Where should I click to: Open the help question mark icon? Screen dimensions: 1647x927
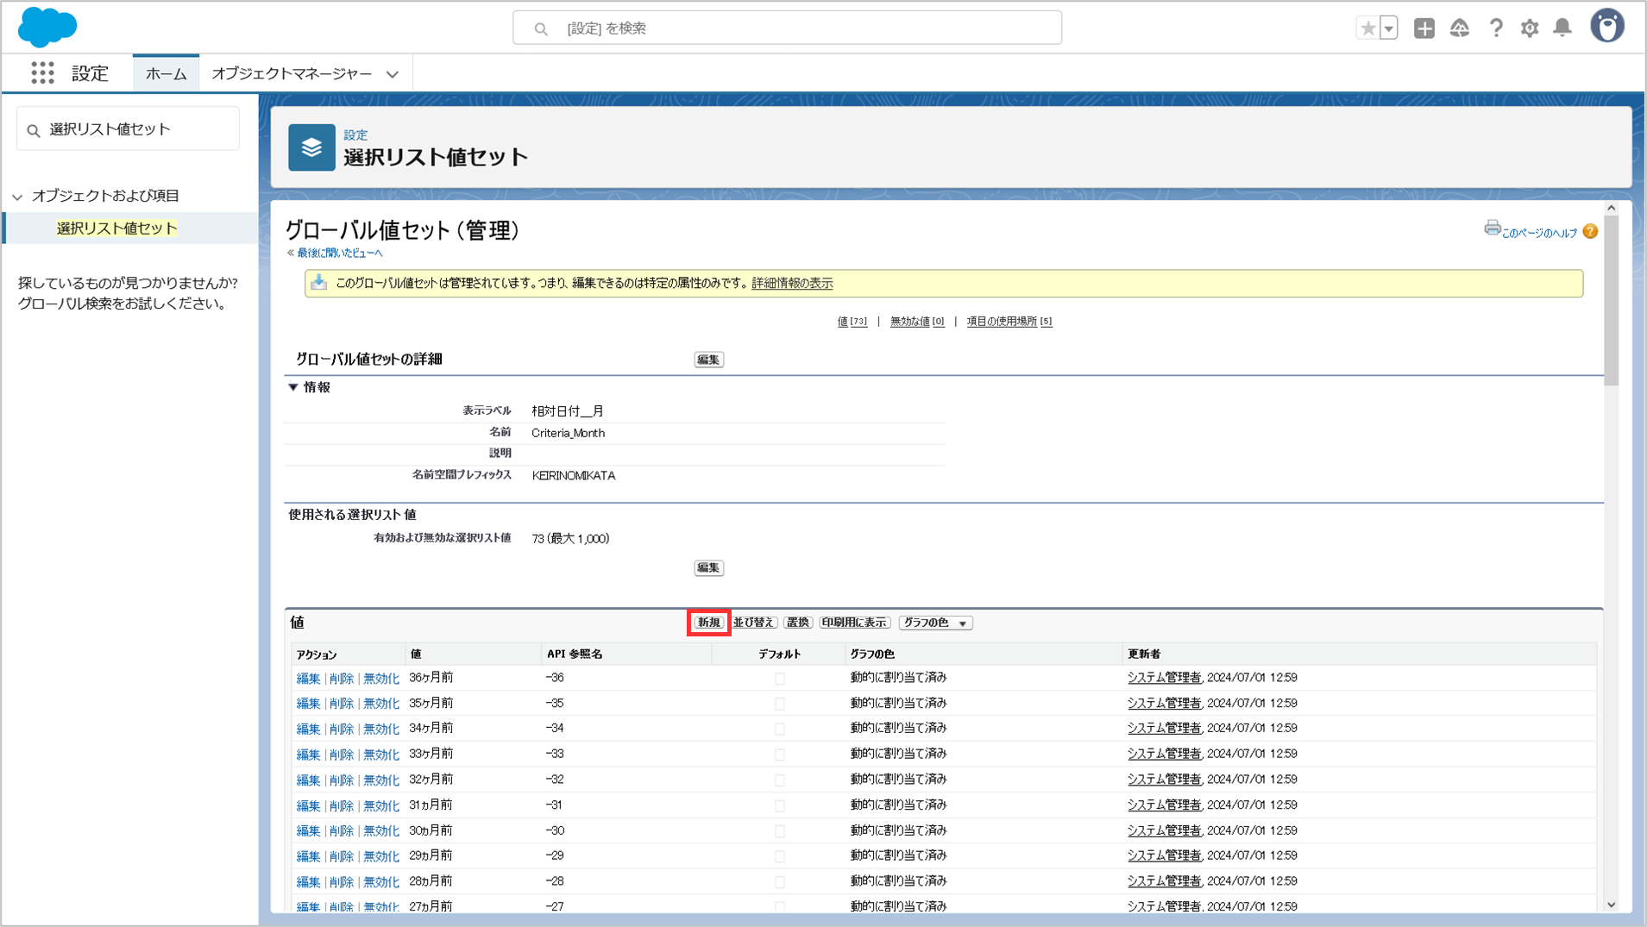tap(1496, 28)
